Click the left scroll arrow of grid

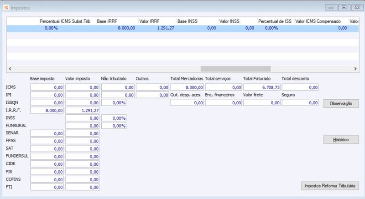(x=10, y=69)
